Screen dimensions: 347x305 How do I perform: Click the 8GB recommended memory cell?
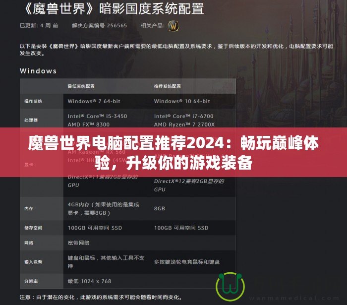[160, 208]
